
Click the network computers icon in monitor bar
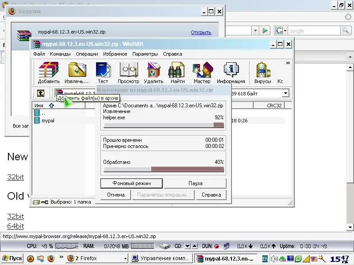point(227,246)
